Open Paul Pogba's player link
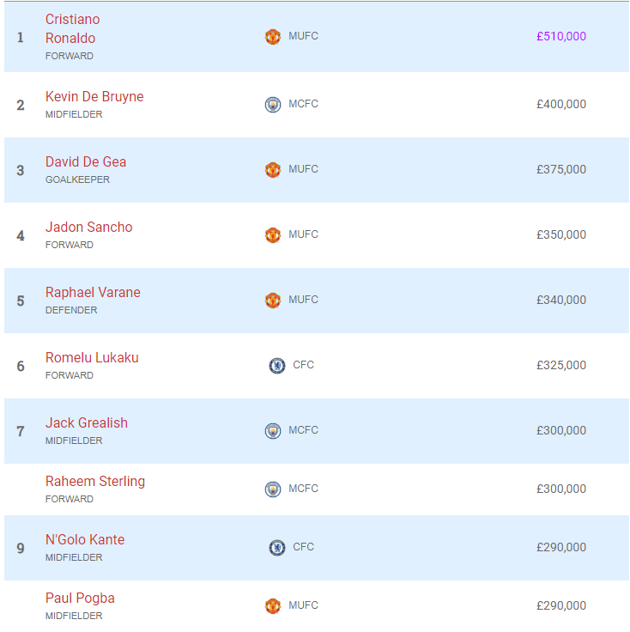Viewport: 630px width, 632px height. [x=80, y=599]
